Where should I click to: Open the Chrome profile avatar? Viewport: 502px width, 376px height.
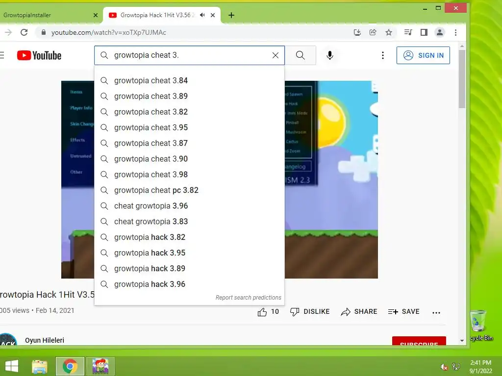(440, 32)
